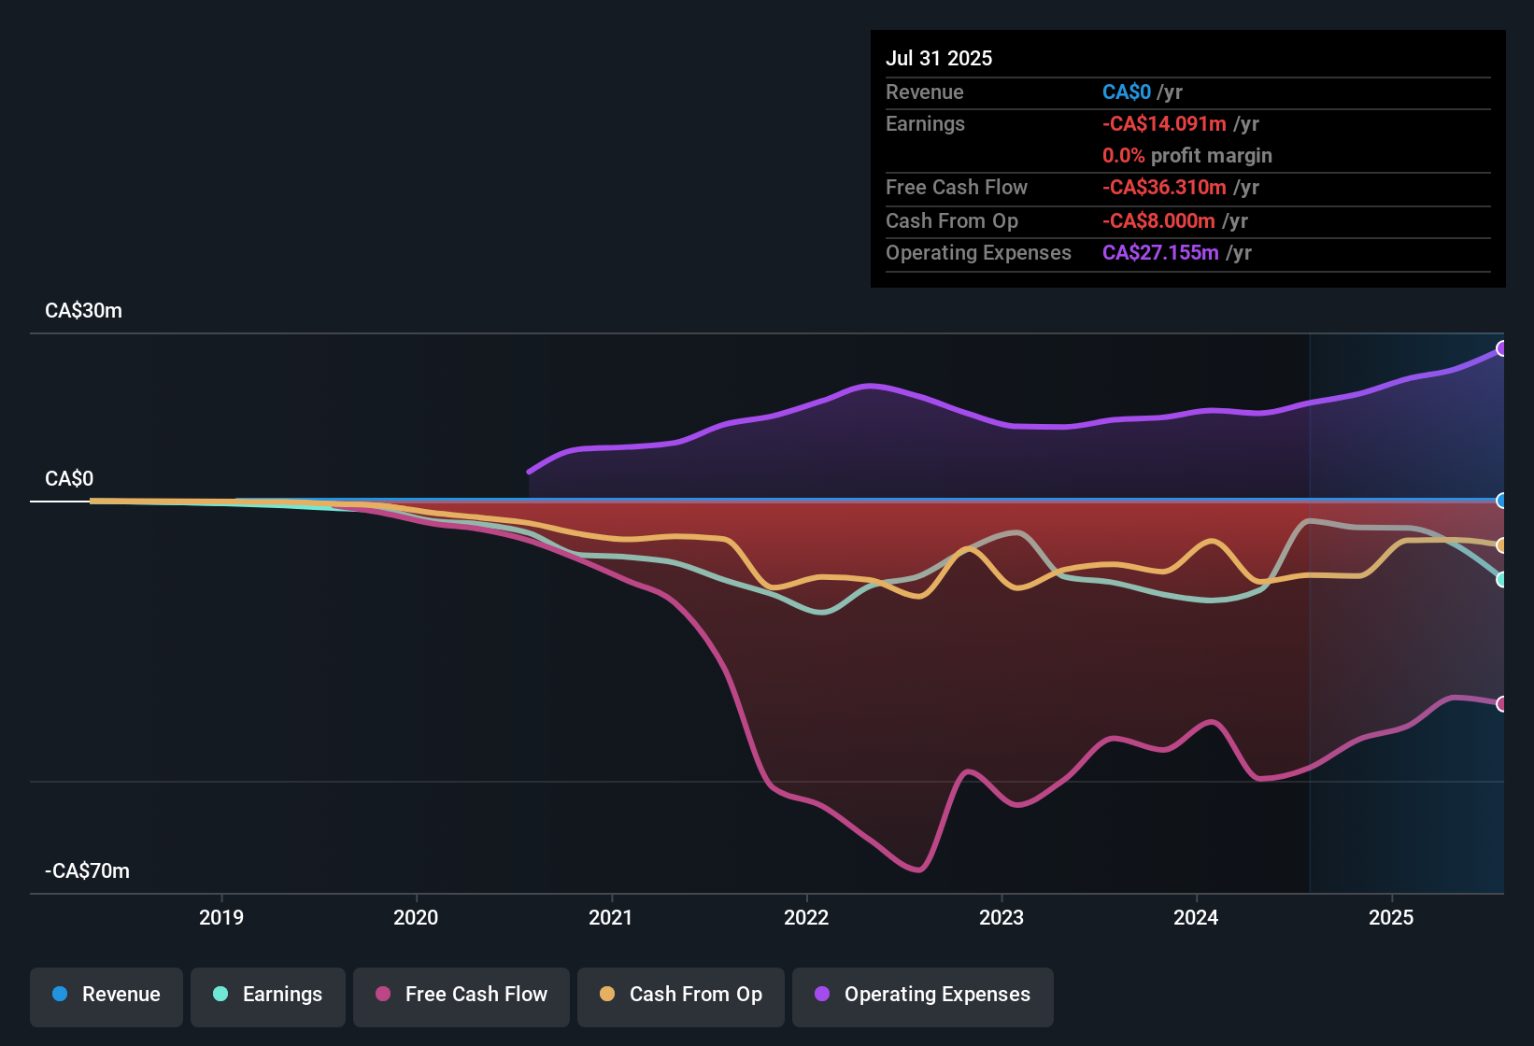Click the blue Revenue legend dot

(x=60, y=994)
